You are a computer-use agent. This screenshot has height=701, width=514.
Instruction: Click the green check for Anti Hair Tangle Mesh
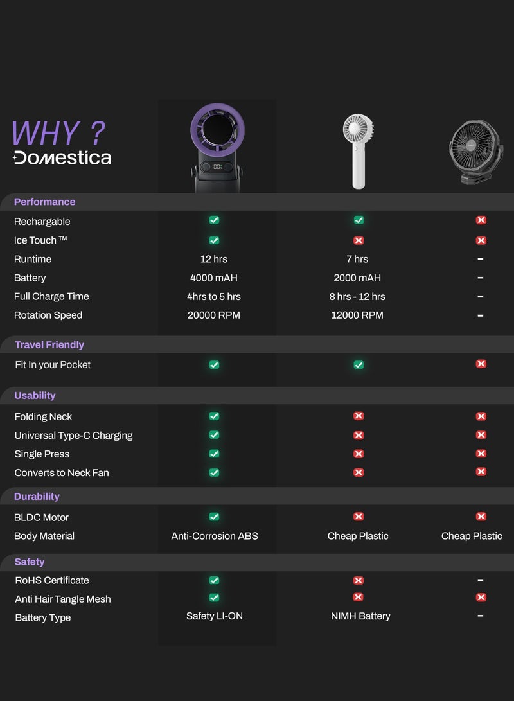(x=214, y=598)
